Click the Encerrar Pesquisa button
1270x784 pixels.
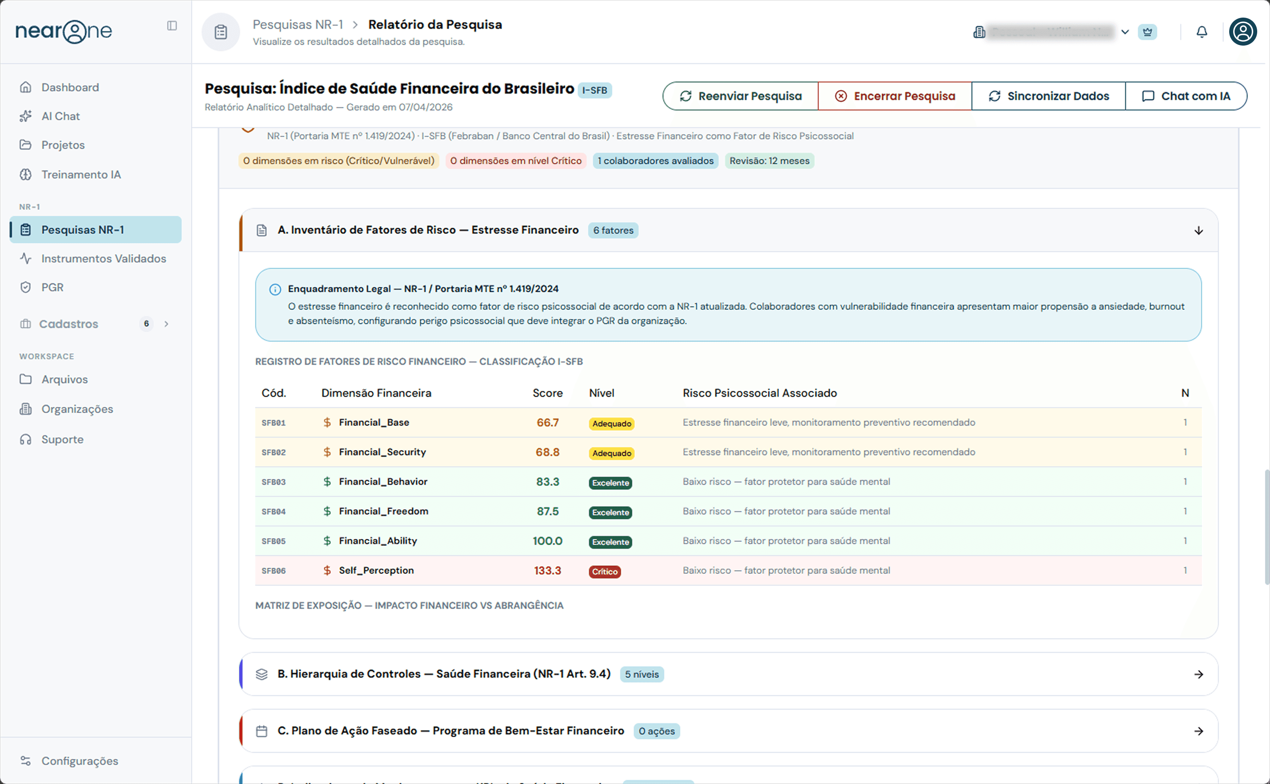click(895, 96)
